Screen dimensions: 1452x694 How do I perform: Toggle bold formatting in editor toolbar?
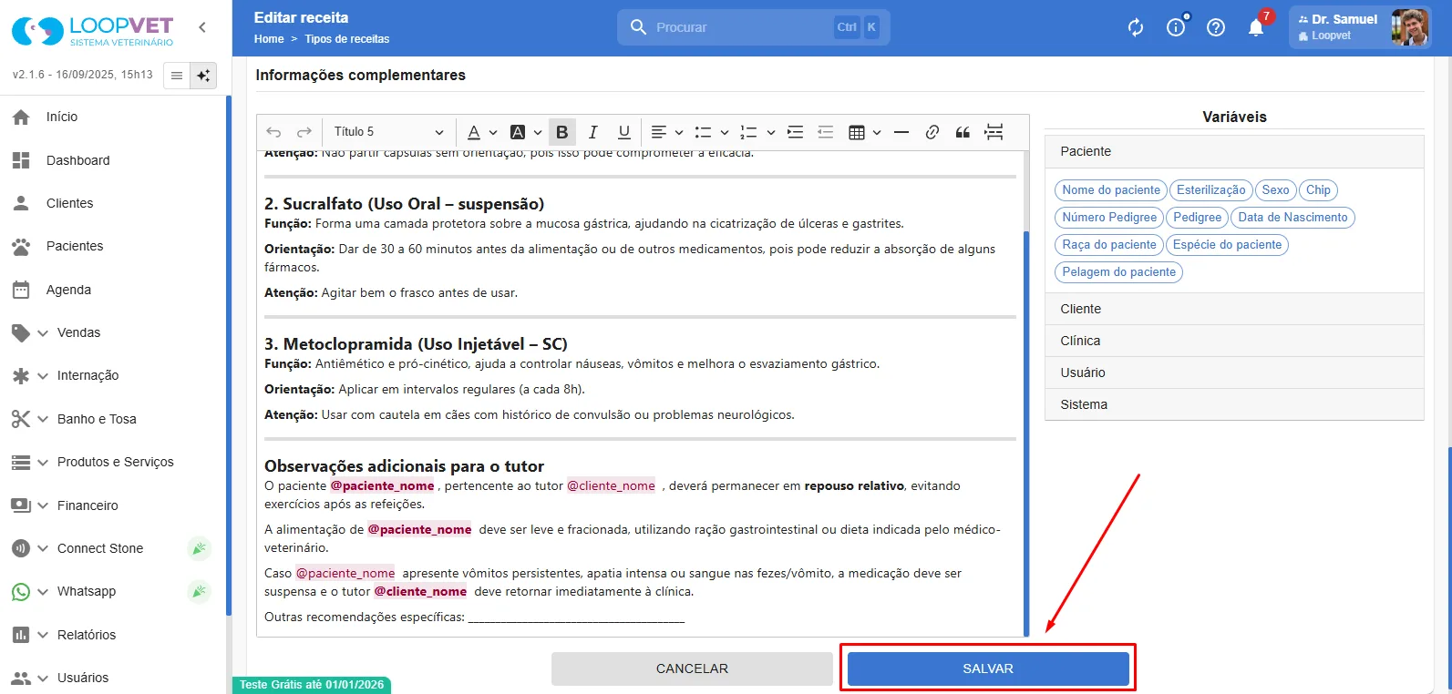point(562,132)
